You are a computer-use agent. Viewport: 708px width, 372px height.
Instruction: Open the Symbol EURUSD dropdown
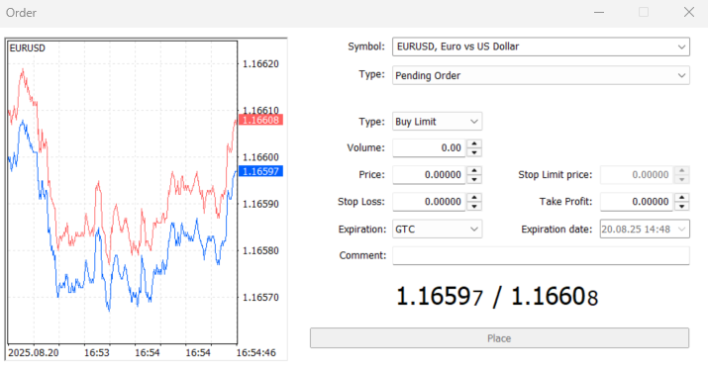coord(541,46)
